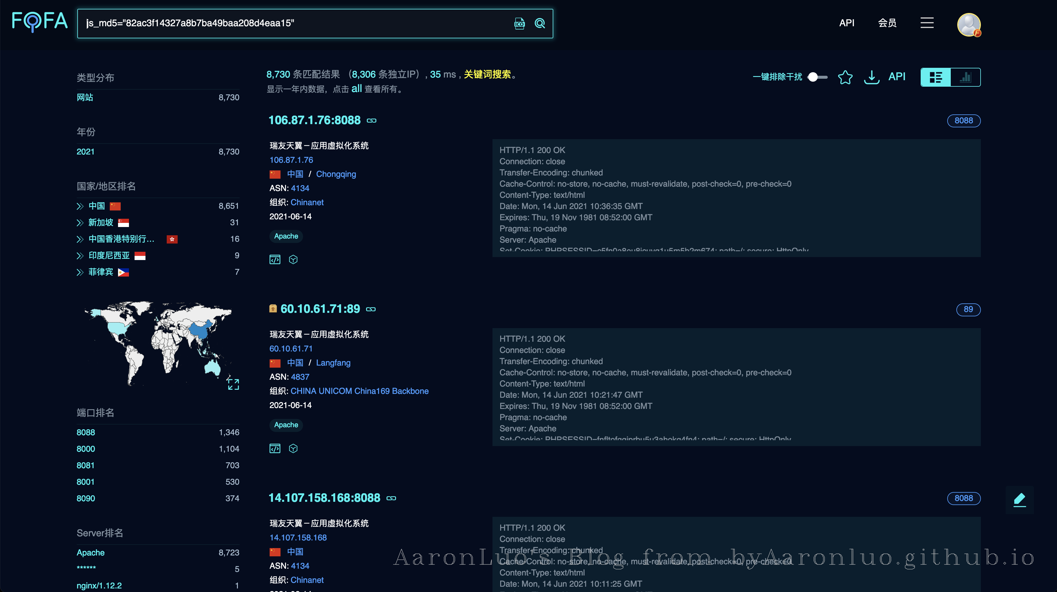The width and height of the screenshot is (1057, 592).
Task: Click the star favorite icon
Action: (845, 77)
